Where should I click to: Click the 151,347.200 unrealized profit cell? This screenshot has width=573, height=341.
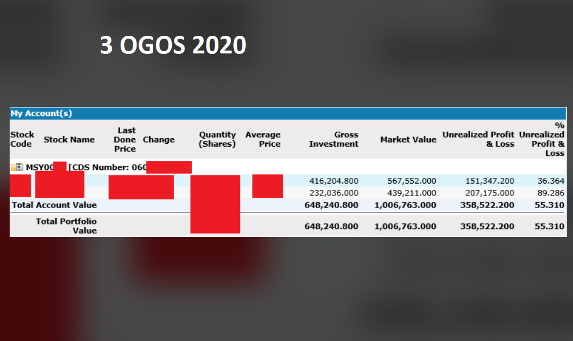pyautogui.click(x=487, y=181)
